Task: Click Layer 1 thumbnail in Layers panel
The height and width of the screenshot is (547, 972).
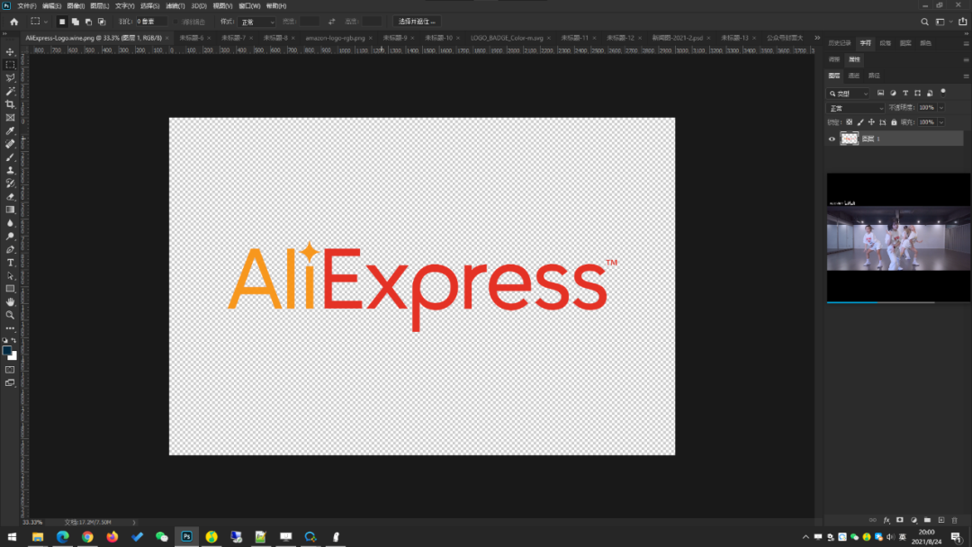Action: [x=849, y=139]
